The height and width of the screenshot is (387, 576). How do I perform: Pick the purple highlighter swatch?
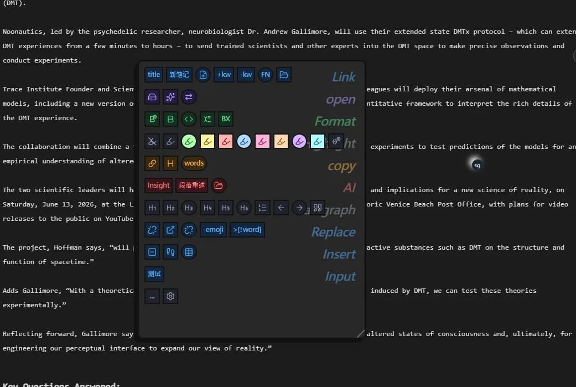tap(299, 141)
